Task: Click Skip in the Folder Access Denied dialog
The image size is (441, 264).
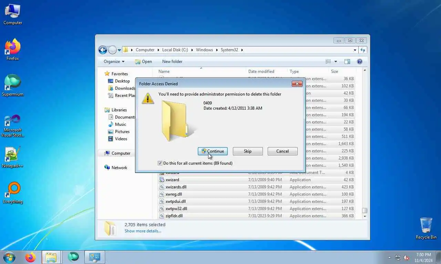Action: pos(248,151)
